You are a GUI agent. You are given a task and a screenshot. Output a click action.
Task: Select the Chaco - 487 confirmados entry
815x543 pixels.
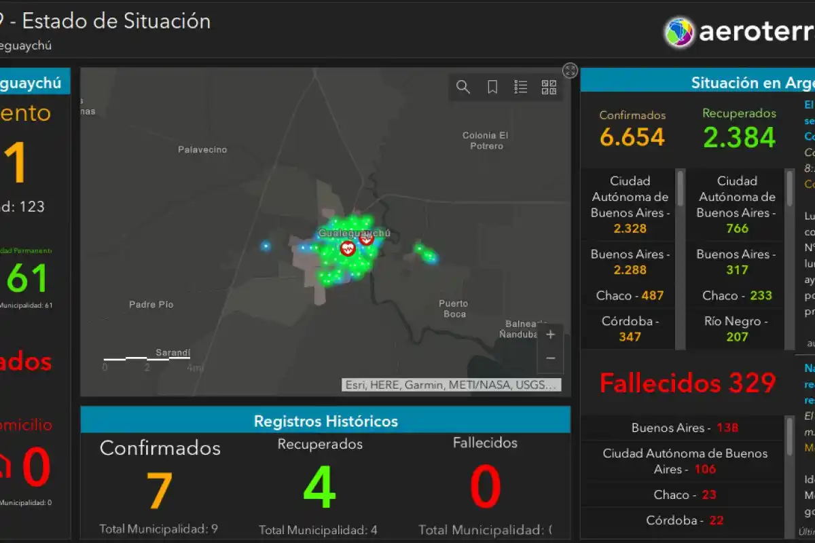click(630, 295)
